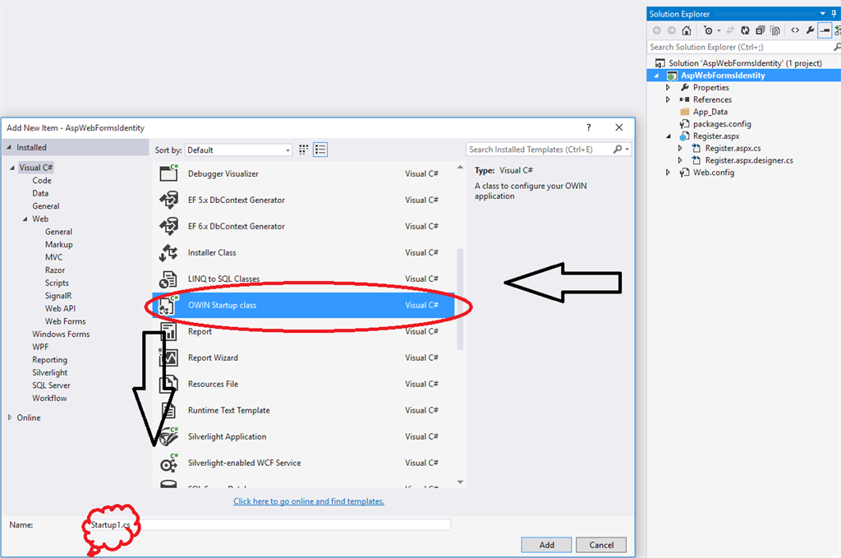
Task: Collapse the AspWebFormsIdentity project node
Action: tap(656, 76)
